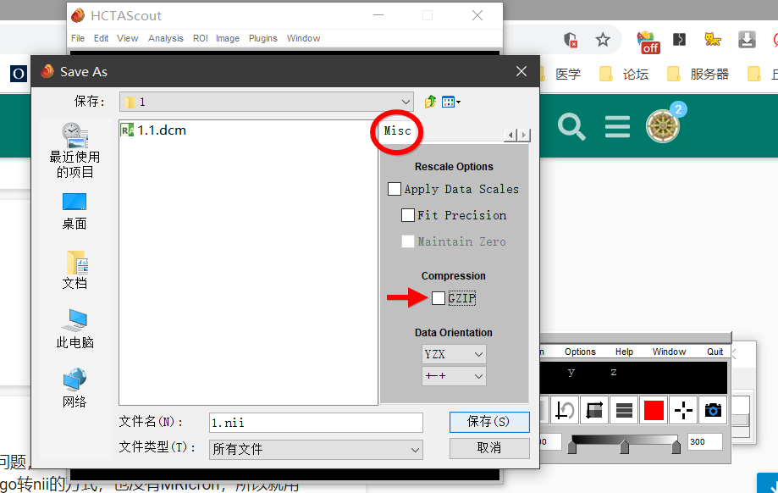Click the three horizontal lines icon
Image resolution: width=778 pixels, height=493 pixels.
coord(625,411)
